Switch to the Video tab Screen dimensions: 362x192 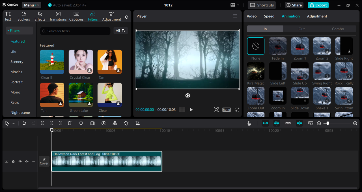[x=252, y=16]
